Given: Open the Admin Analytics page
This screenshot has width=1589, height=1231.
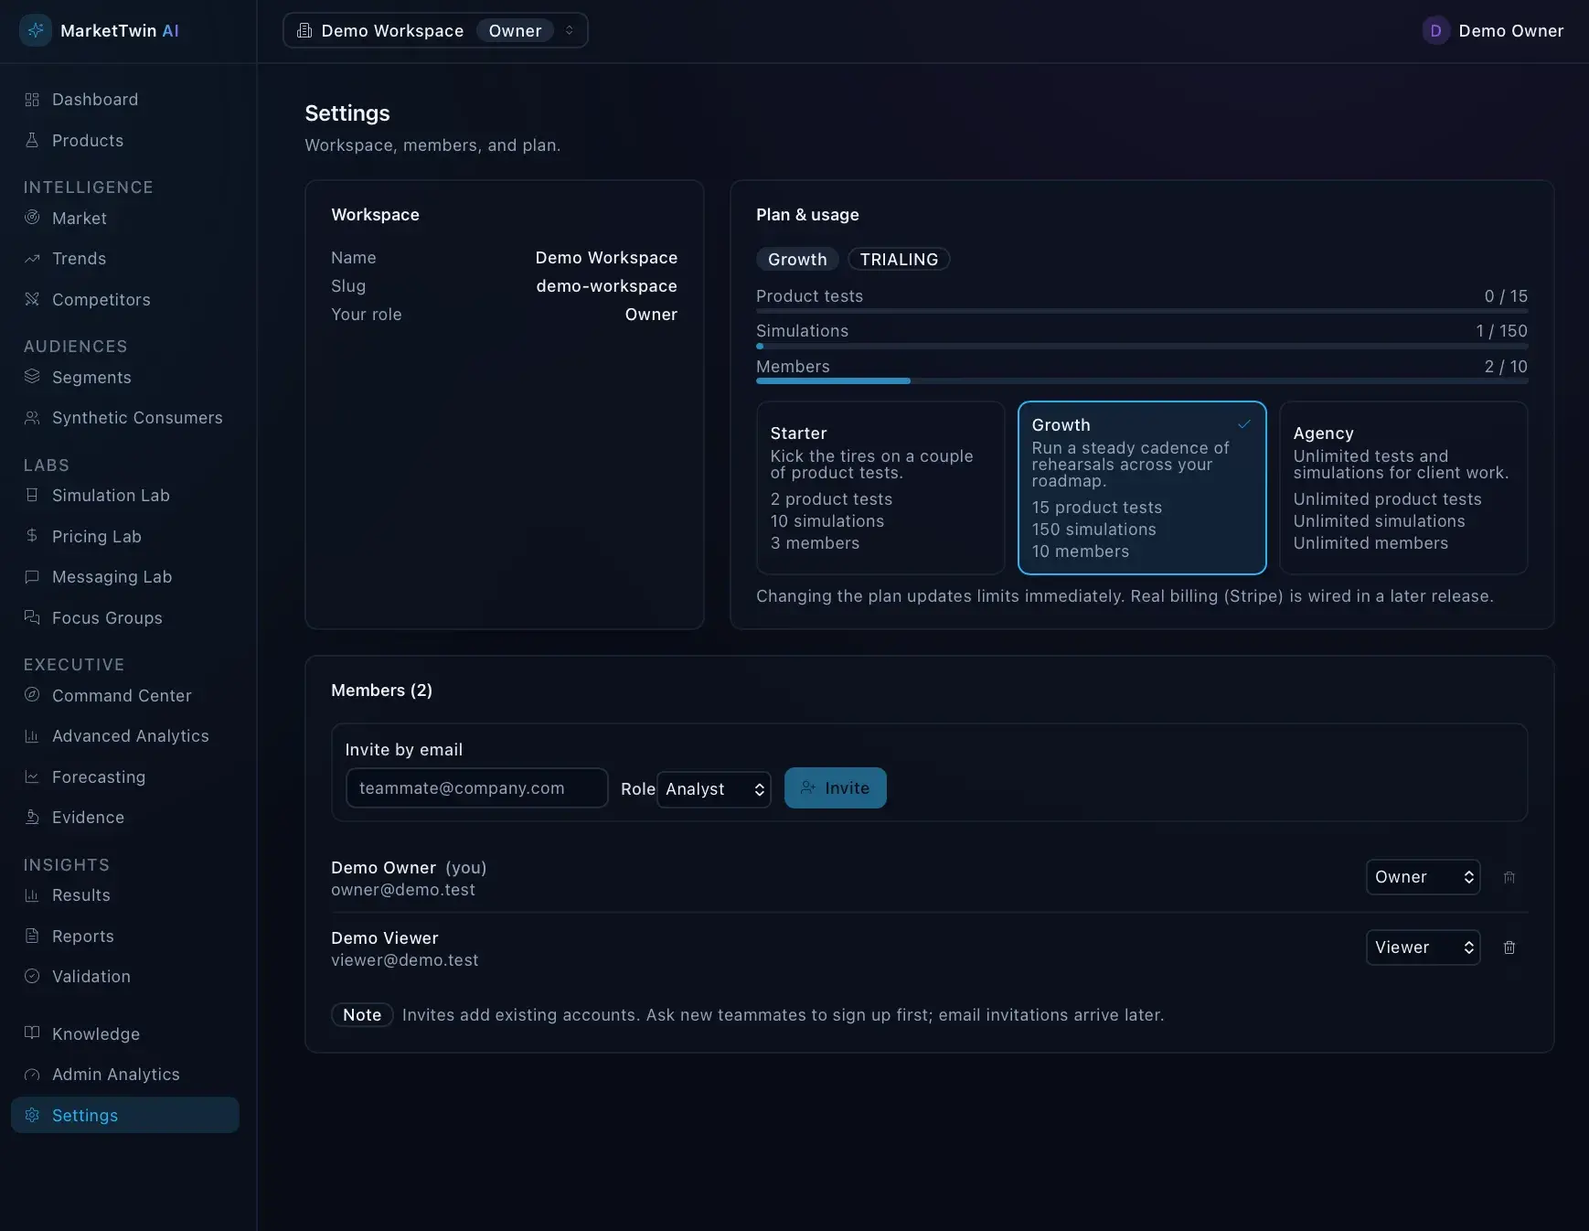Looking at the screenshot, I should 115,1075.
